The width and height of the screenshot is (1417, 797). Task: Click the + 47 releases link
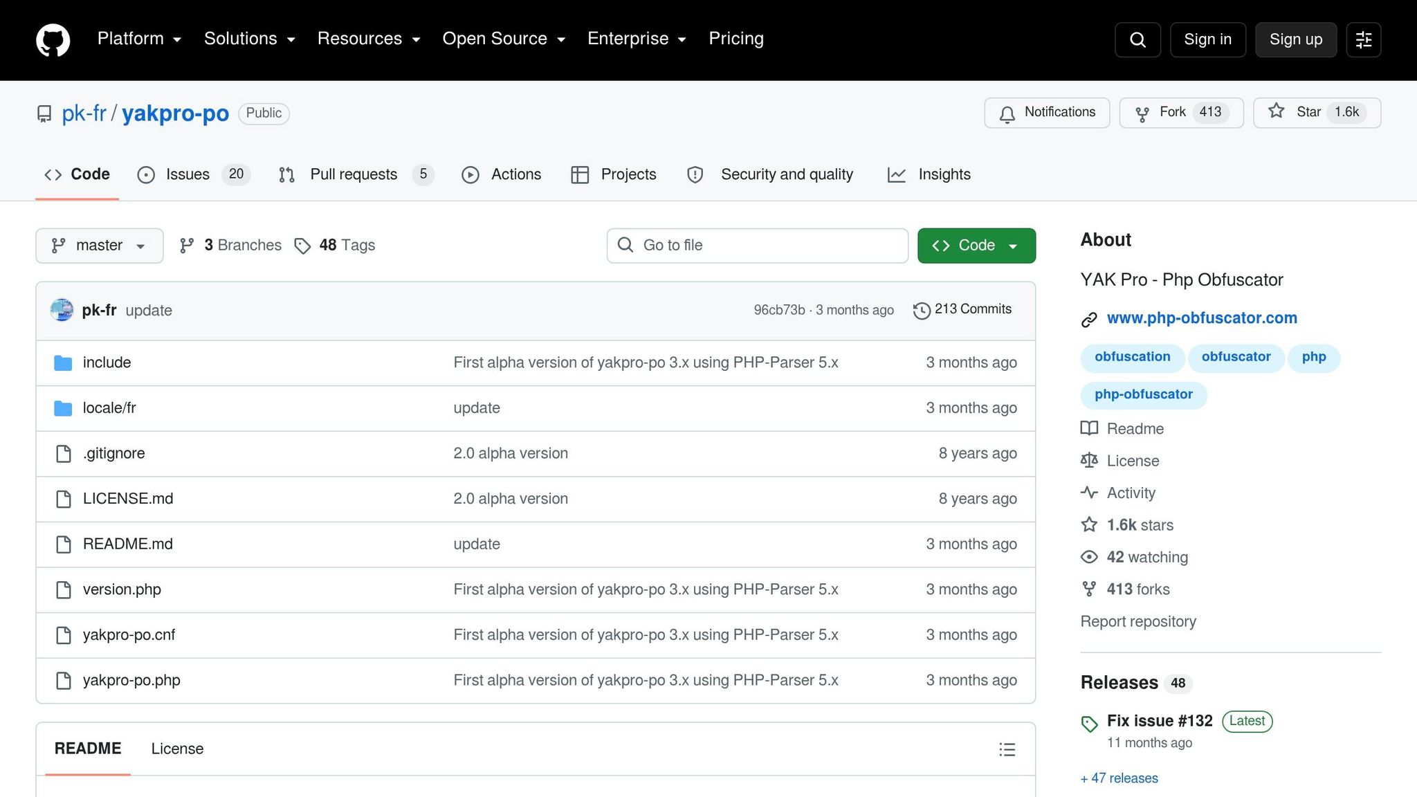[x=1119, y=778]
